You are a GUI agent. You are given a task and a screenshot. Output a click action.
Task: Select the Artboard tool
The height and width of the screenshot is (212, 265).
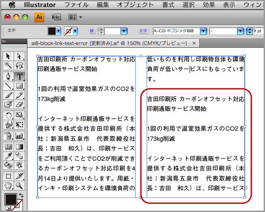(x=8, y=176)
